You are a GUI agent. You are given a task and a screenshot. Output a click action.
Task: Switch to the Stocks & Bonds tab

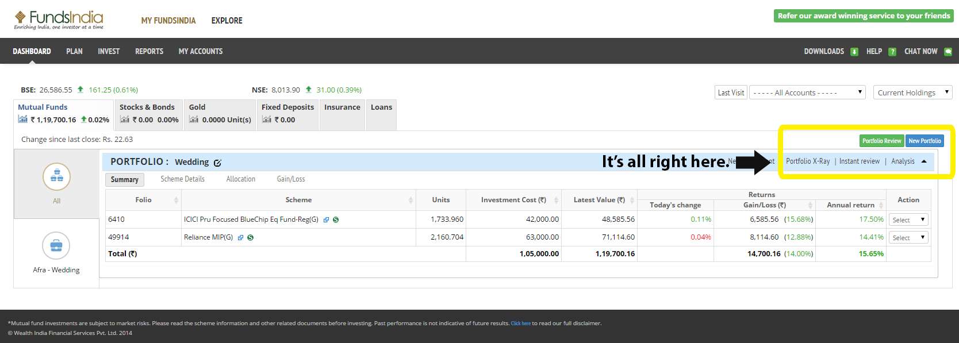click(x=149, y=115)
